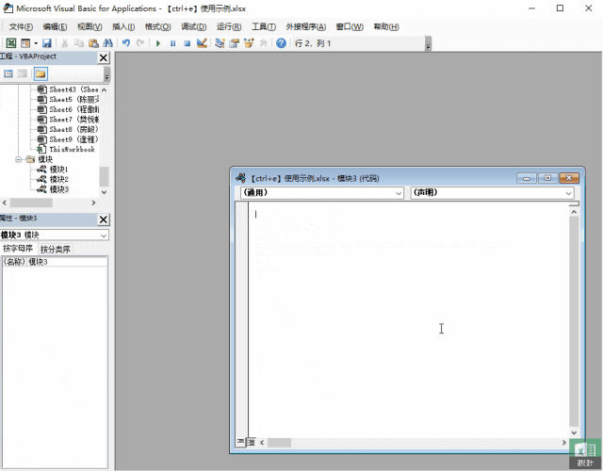Select Sheet7 in the project tree
This screenshot has height=471, width=603.
[x=68, y=120]
